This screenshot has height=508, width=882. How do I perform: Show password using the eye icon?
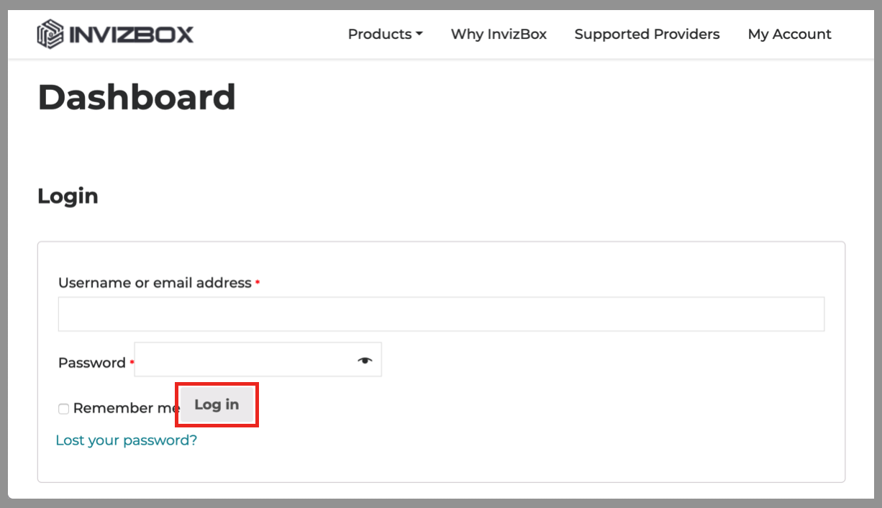tap(365, 360)
